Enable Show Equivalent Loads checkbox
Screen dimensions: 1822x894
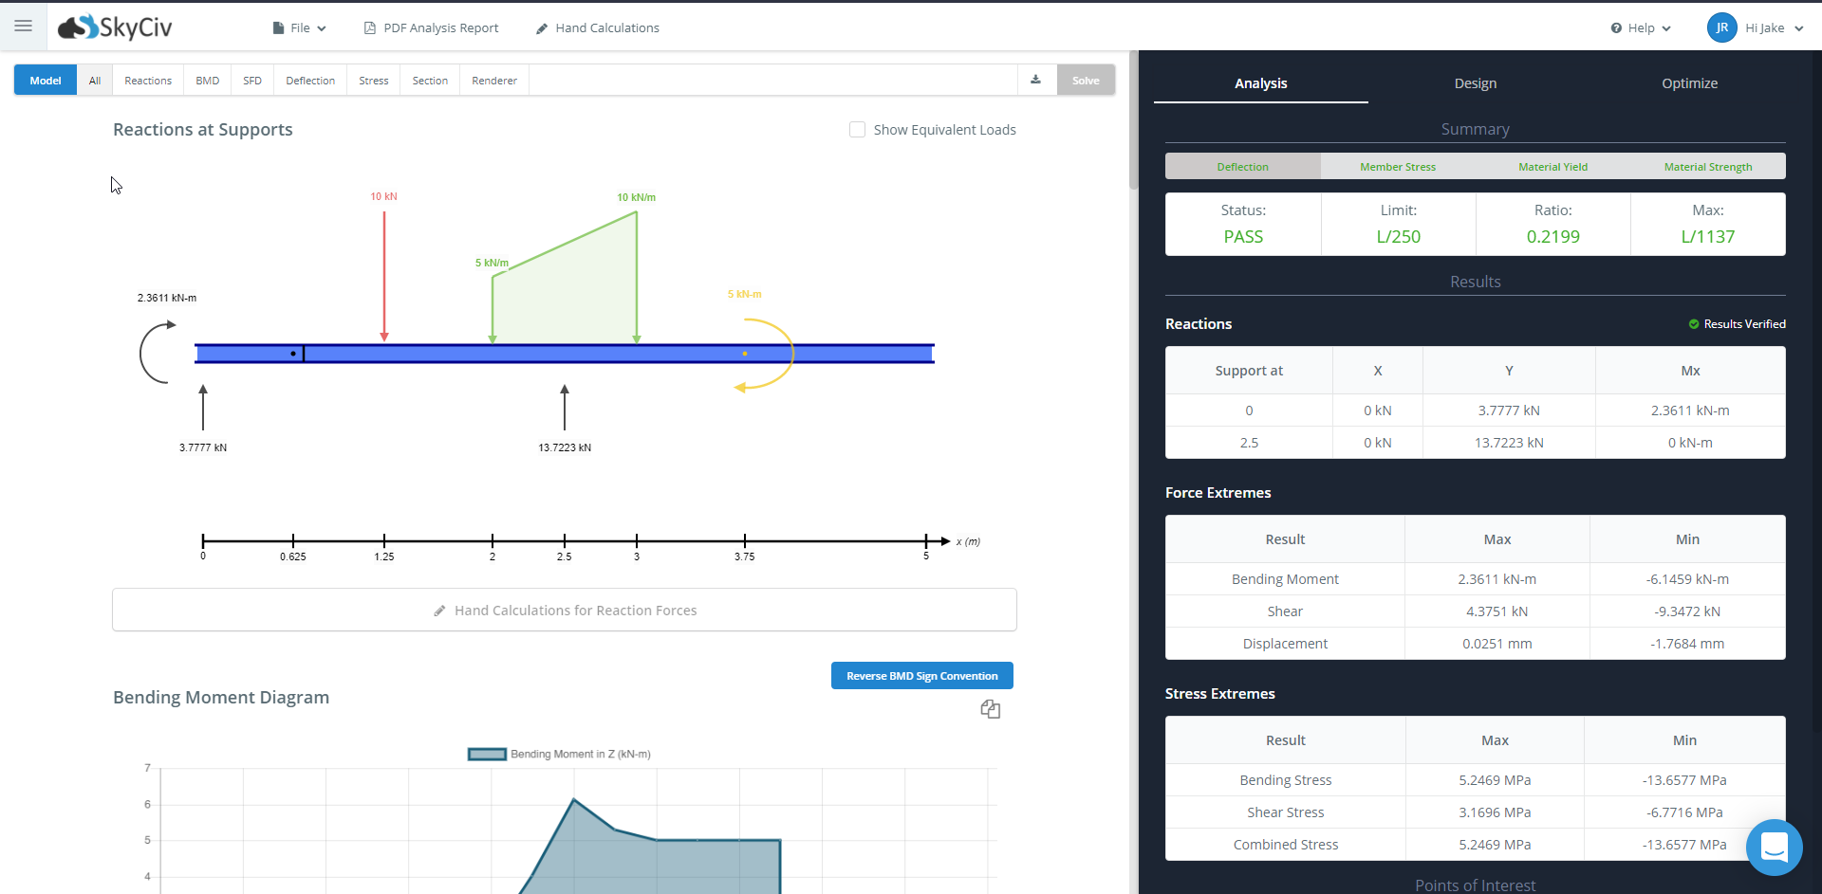point(857,130)
